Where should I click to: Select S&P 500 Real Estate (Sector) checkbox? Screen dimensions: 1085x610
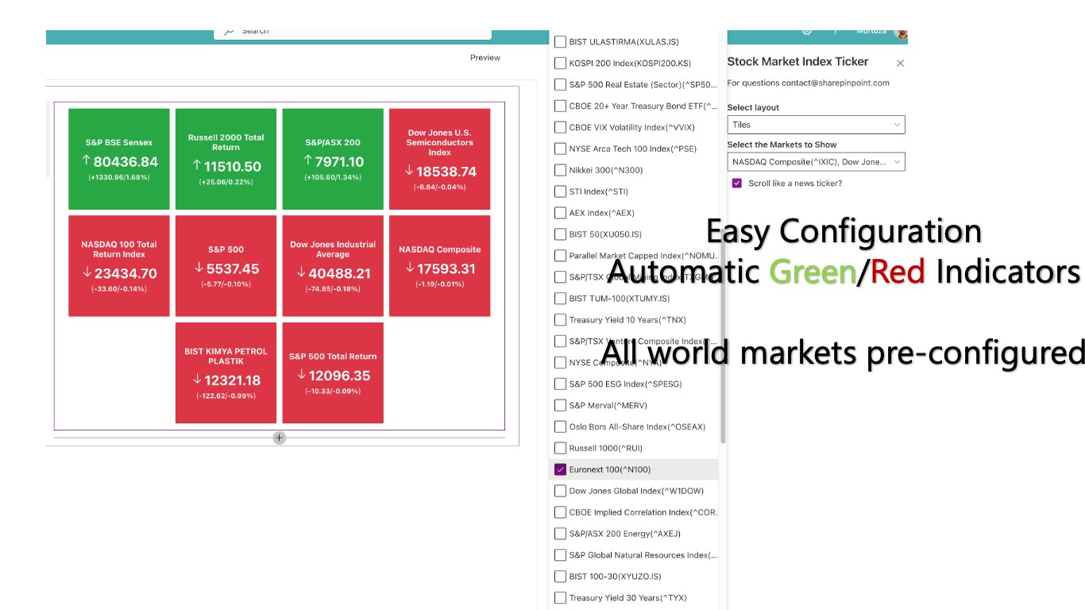coord(561,84)
